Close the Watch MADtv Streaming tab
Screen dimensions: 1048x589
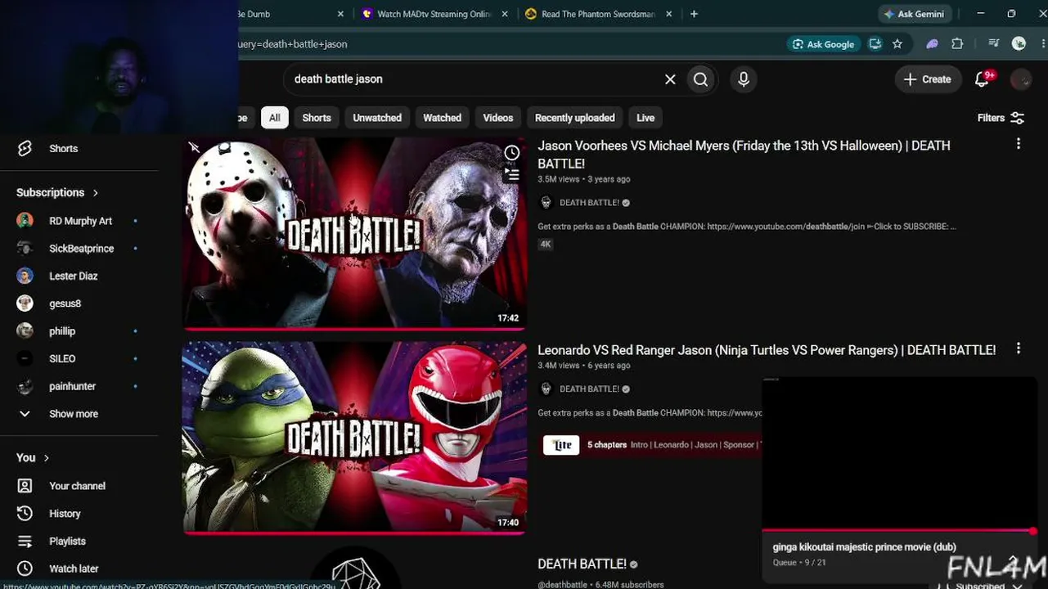[x=505, y=14]
